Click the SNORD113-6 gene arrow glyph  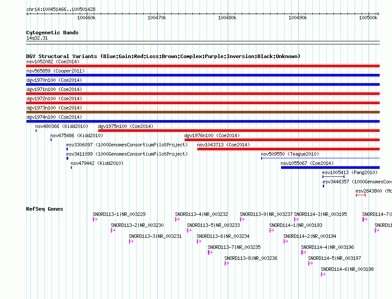click(199, 241)
